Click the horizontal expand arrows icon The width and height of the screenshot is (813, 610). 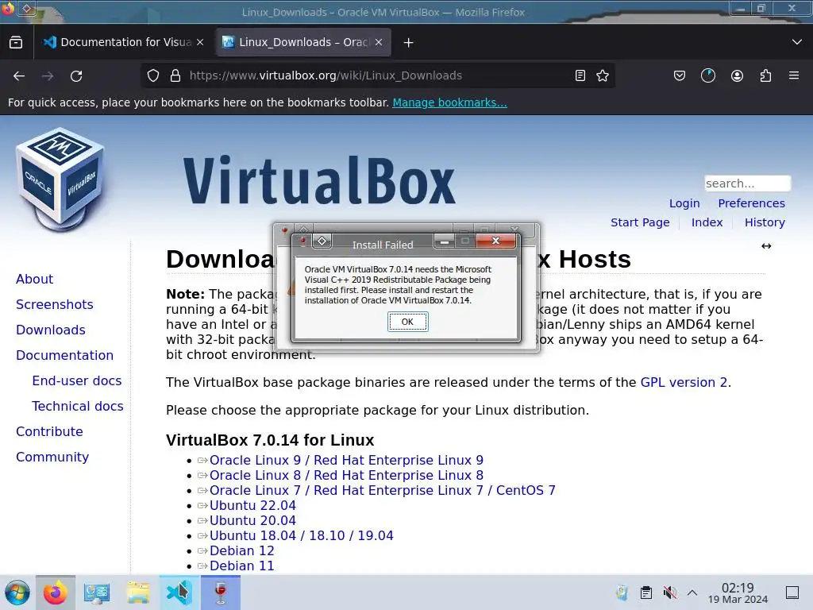tap(766, 246)
